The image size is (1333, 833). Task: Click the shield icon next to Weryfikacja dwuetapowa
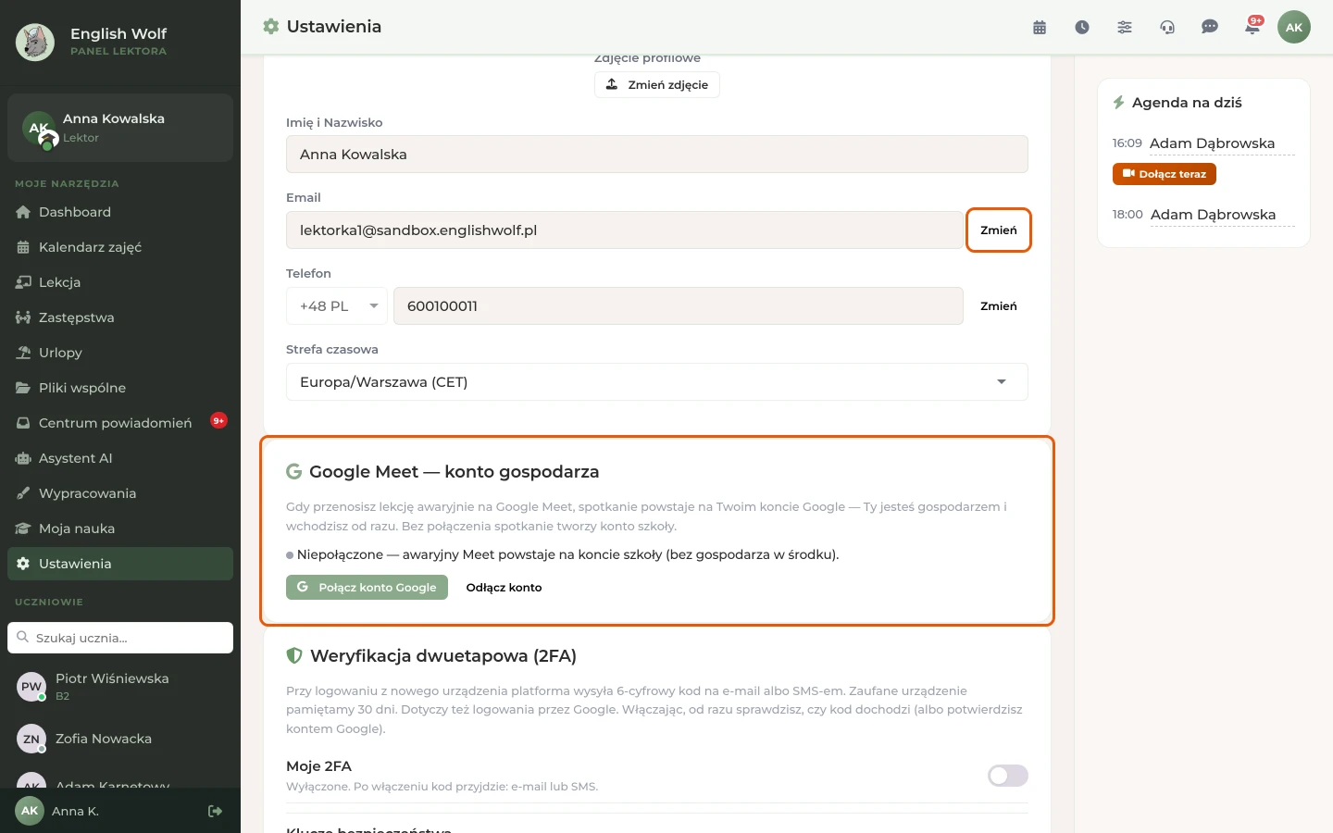click(x=294, y=655)
